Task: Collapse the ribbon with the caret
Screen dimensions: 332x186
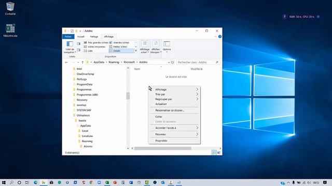Action: point(215,37)
